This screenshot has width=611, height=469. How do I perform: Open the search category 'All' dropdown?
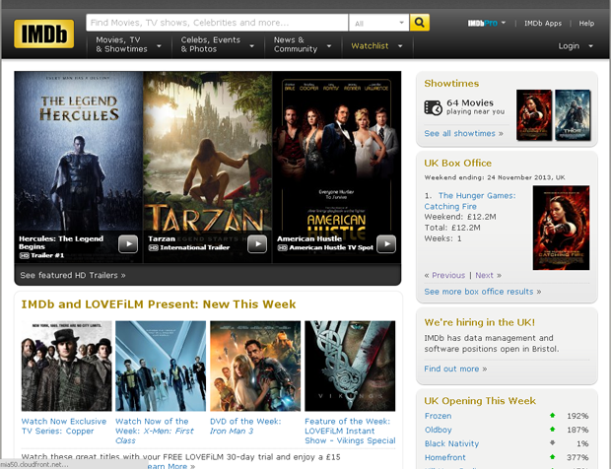point(378,23)
